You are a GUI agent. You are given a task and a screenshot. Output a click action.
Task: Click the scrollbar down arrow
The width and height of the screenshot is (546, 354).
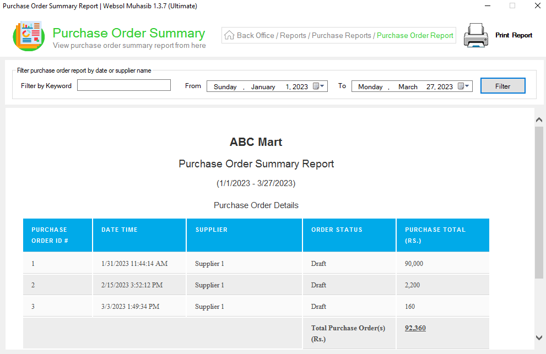click(x=539, y=337)
